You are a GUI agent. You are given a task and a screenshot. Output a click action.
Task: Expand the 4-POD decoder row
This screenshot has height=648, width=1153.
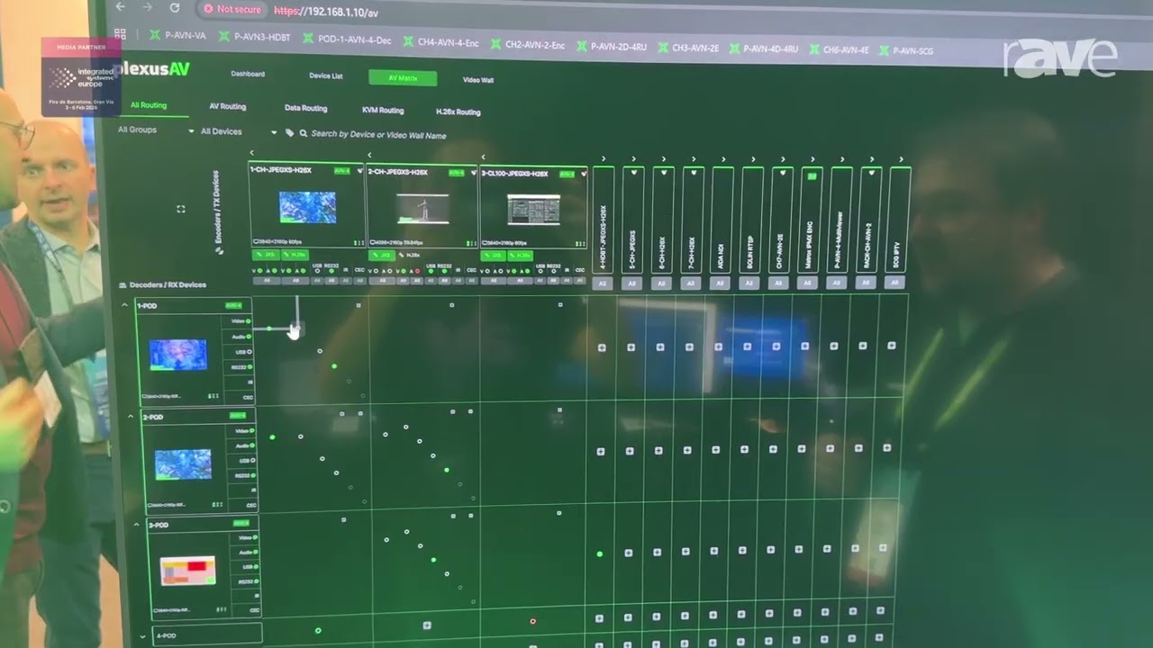(142, 636)
